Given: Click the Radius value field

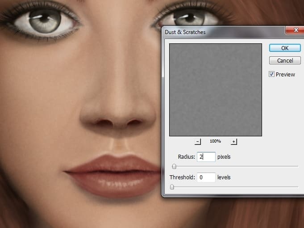Looking at the screenshot, I should click(x=206, y=157).
